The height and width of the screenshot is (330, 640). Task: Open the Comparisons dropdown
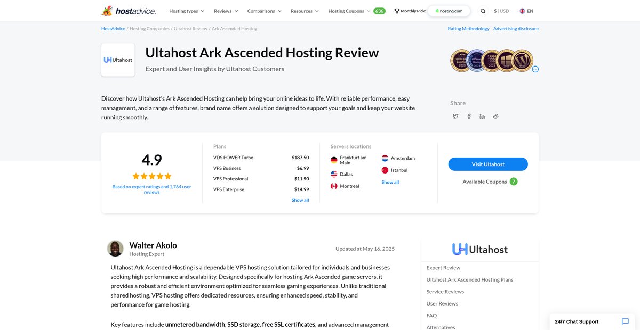click(x=265, y=11)
